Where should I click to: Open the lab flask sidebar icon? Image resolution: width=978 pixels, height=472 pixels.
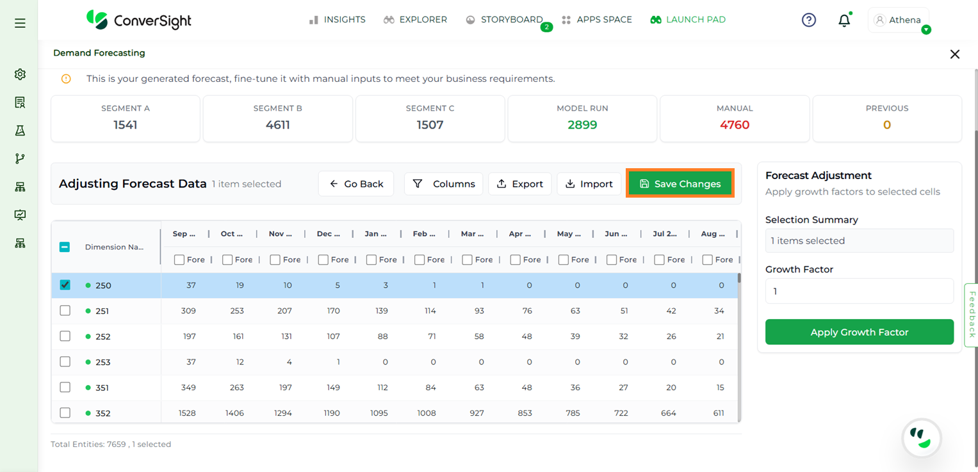pos(20,130)
